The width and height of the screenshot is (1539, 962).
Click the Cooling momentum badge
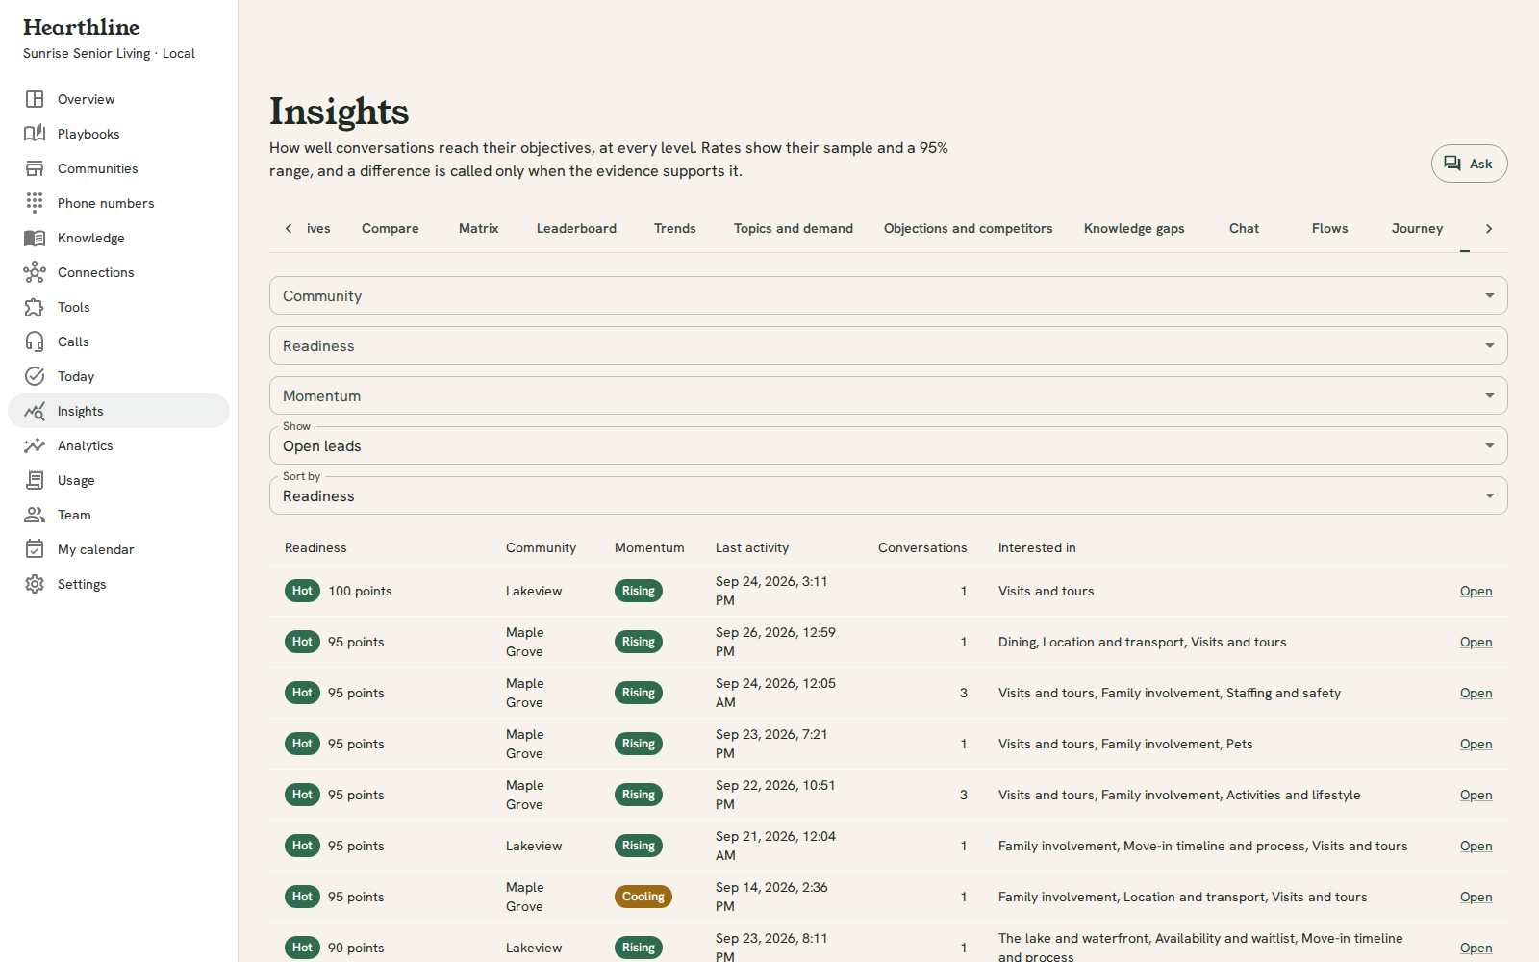pyautogui.click(x=643, y=897)
